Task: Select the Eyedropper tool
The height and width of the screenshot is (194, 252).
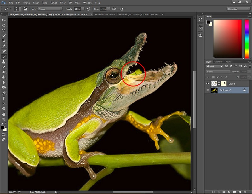Action: pyautogui.click(x=4, y=46)
